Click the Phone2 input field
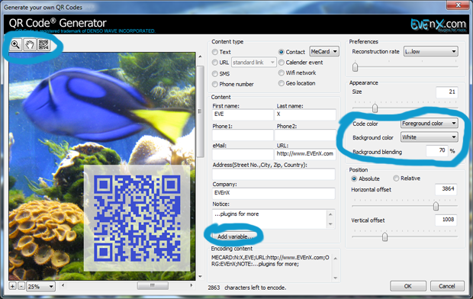Viewport: 473px width, 299px height. click(305, 135)
